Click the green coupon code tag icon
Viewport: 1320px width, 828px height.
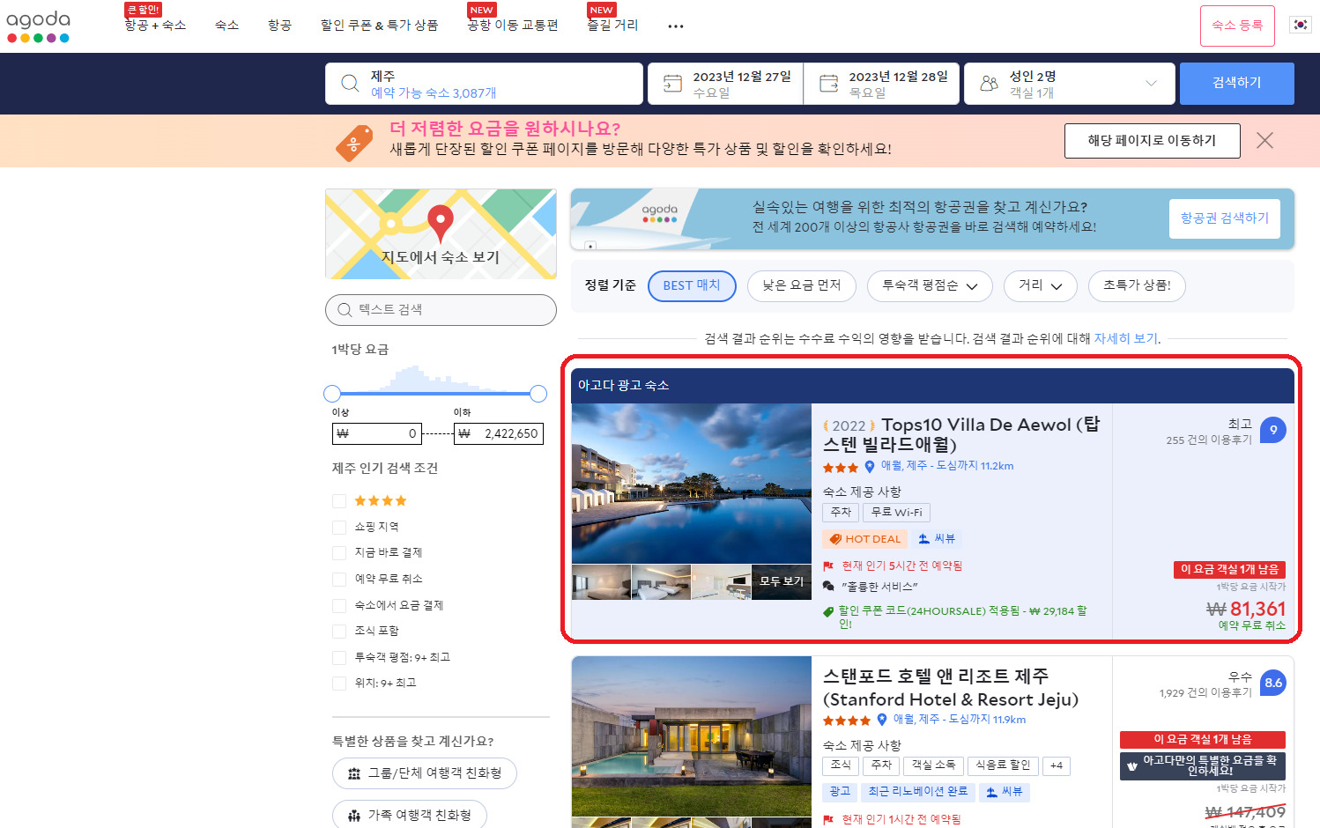(x=828, y=611)
